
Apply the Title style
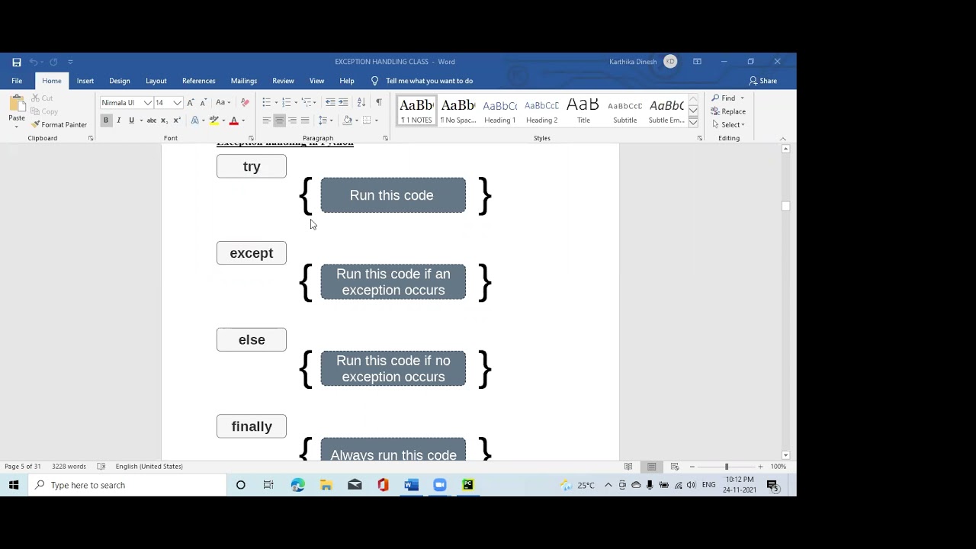(583, 111)
